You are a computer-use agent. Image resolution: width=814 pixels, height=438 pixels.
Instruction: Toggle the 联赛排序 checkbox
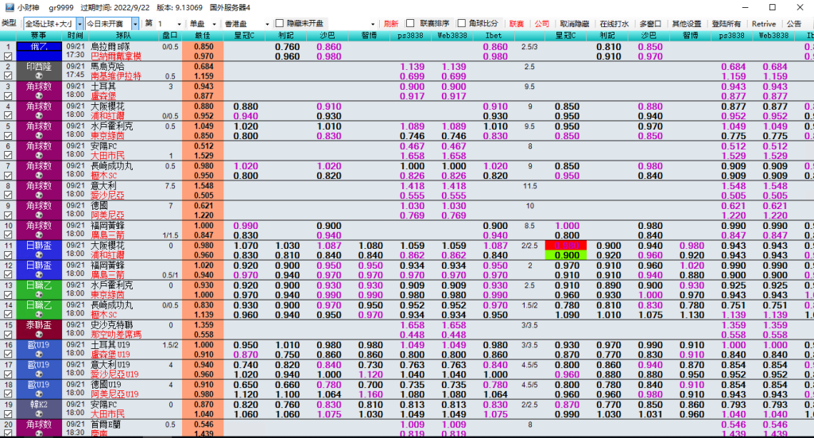pyautogui.click(x=410, y=24)
